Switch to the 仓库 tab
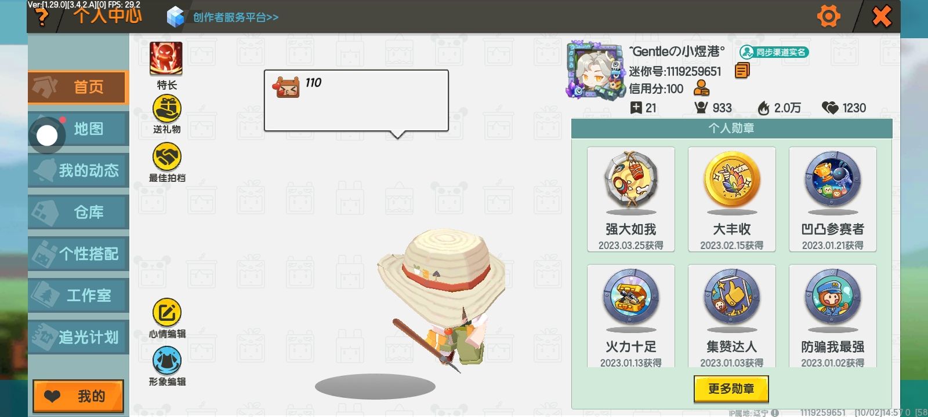Screen dimensions: 928x417 [78, 212]
